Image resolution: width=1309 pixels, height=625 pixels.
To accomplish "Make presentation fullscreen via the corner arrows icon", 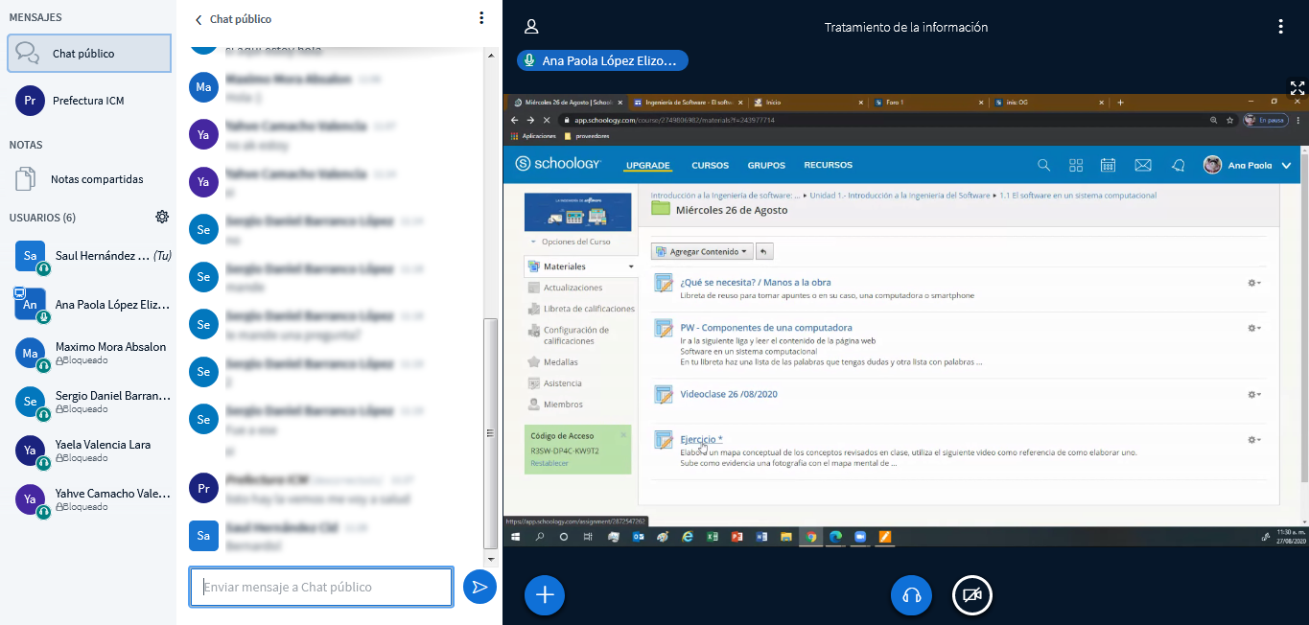I will click(1297, 89).
